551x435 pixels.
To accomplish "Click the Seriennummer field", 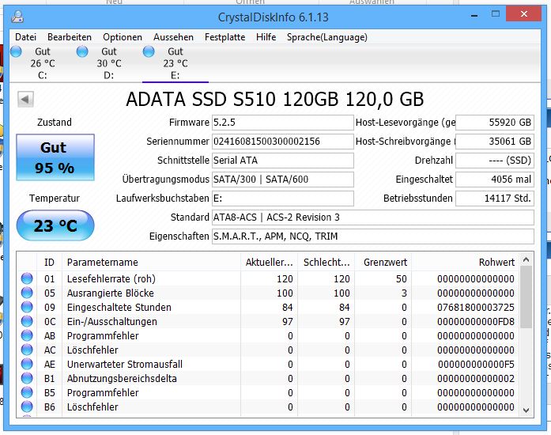I will click(282, 142).
